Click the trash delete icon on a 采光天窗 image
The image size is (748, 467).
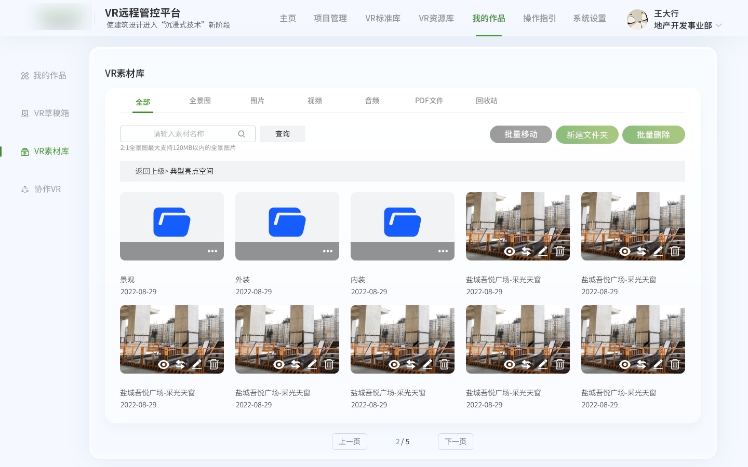[x=559, y=251]
